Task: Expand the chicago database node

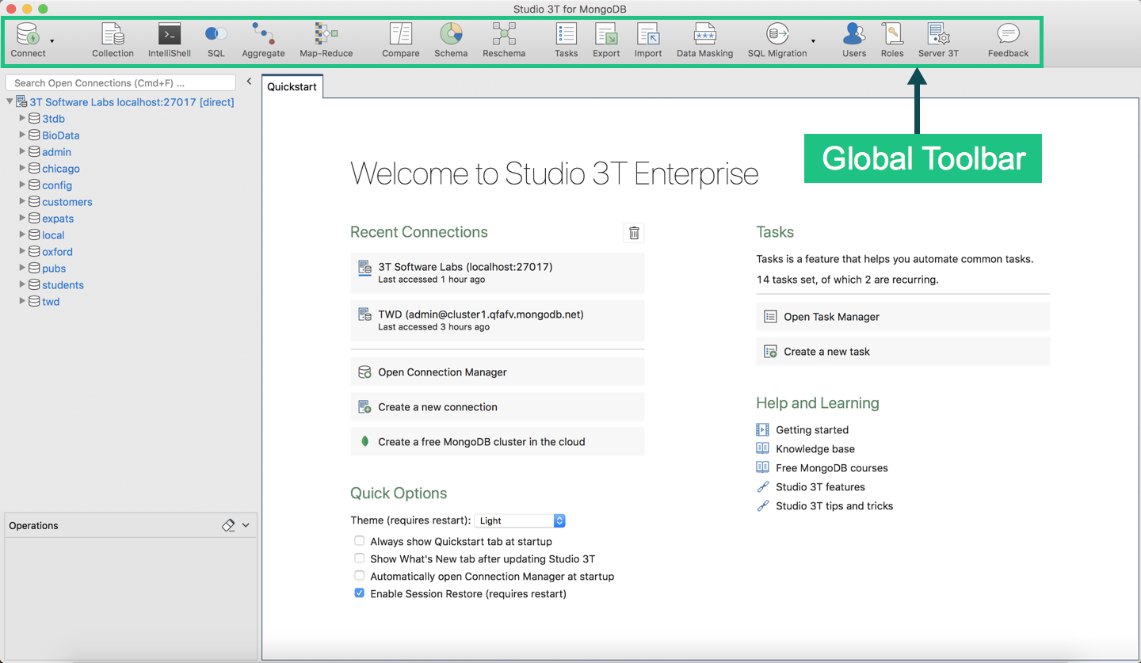Action: [21, 168]
